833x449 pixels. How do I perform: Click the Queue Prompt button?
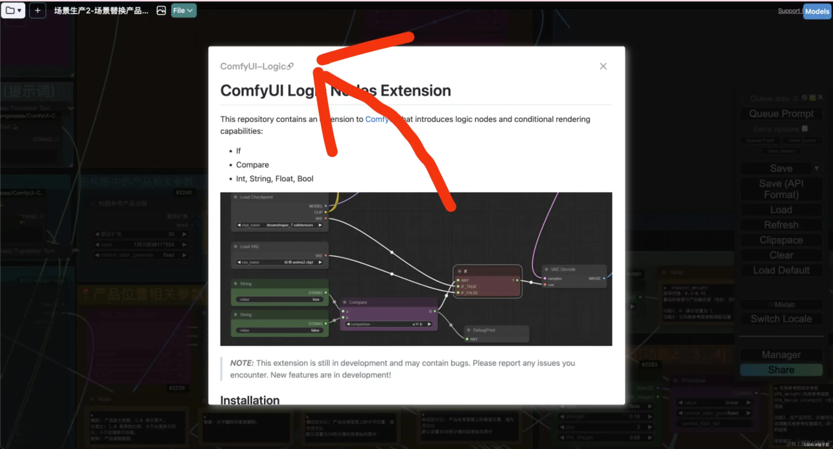click(x=781, y=114)
